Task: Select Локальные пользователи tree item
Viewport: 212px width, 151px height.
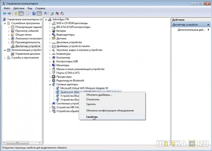Action: click(28, 39)
